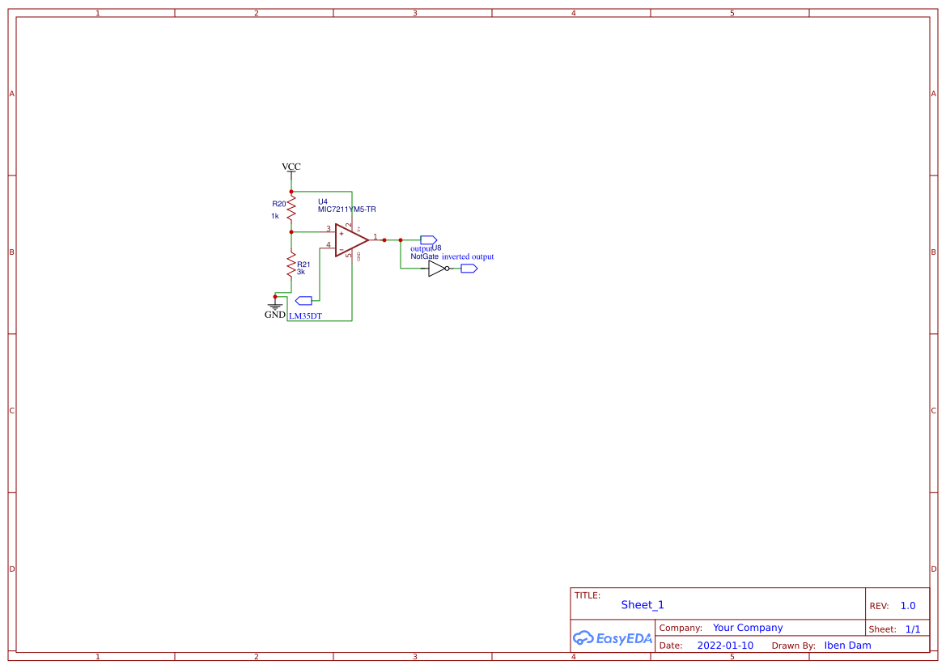Screen dimensions: 946x669
Task: Select the R20 designator text
Action: pos(278,204)
